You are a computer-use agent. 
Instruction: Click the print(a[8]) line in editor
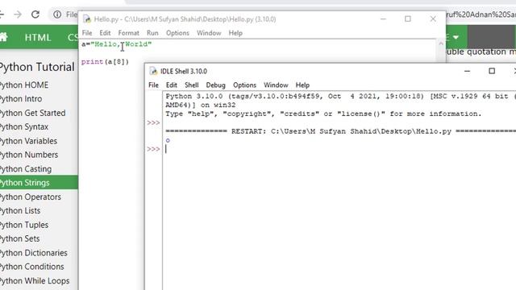click(x=105, y=61)
